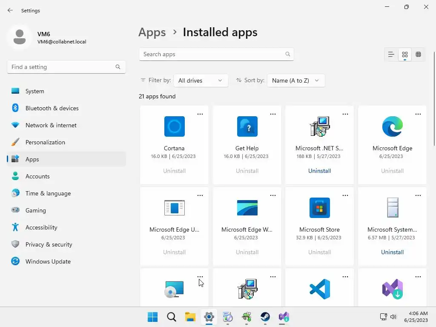Viewport: 436px width, 327px height.
Task: Click the Cortana app icon
Action: coord(174,126)
